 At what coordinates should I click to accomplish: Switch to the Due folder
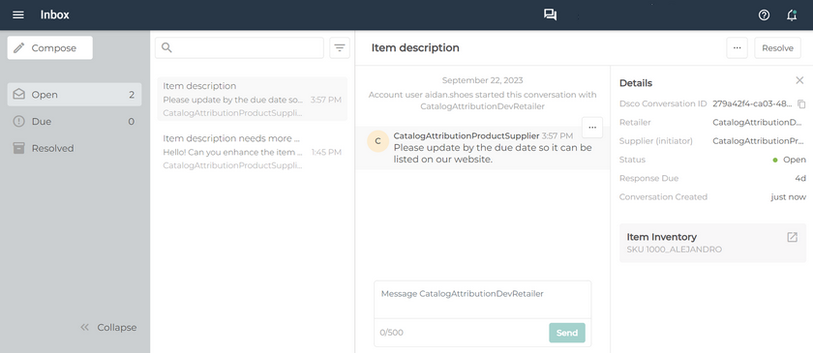(75, 121)
